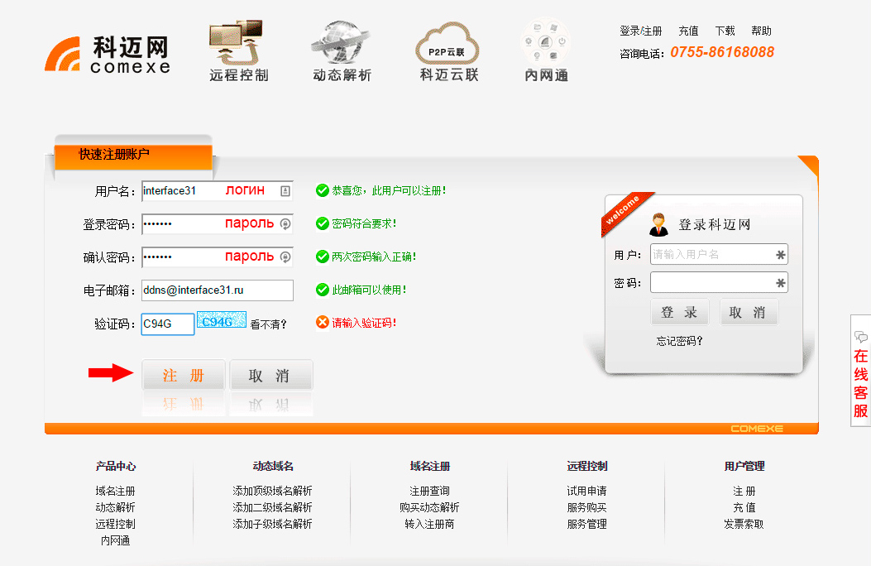Image resolution: width=871 pixels, height=566 pixels.
Task: Open footer link 注册查询
Action: point(429,491)
